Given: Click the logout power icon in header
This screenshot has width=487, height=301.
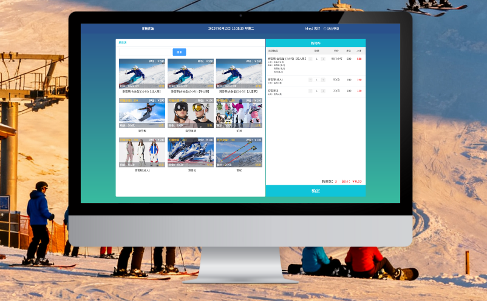Looking at the screenshot, I should pos(325,28).
